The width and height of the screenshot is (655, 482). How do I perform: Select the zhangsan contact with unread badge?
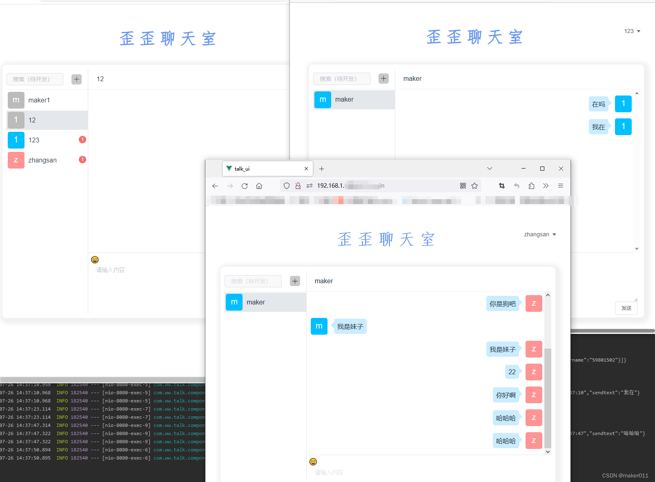[x=42, y=160]
